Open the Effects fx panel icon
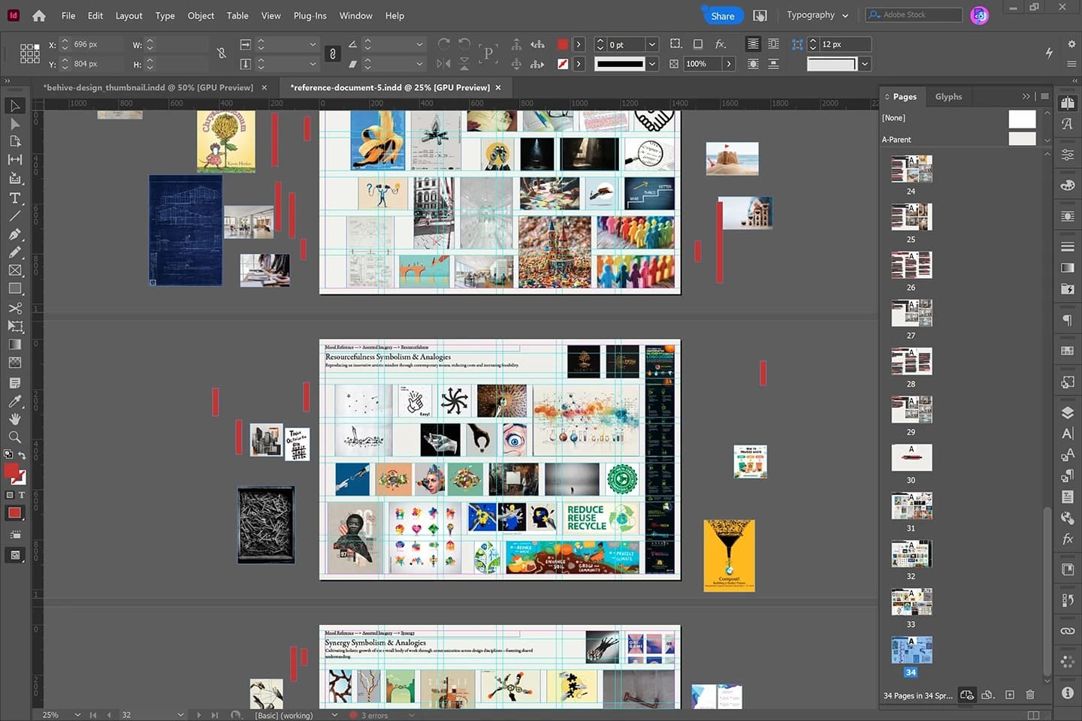This screenshot has width=1082, height=721. pyautogui.click(x=1067, y=539)
